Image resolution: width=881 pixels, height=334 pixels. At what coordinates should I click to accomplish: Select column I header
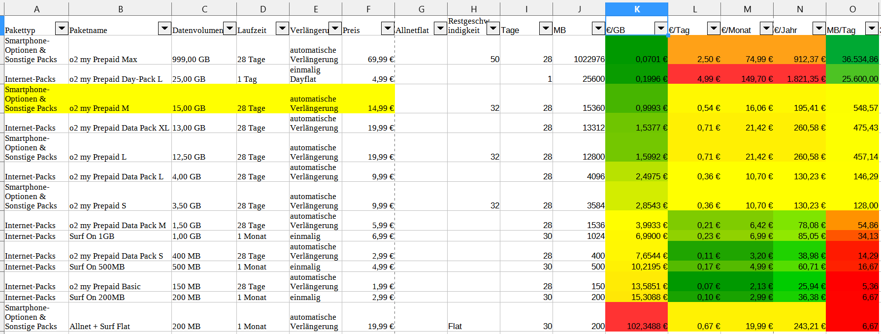(526, 9)
